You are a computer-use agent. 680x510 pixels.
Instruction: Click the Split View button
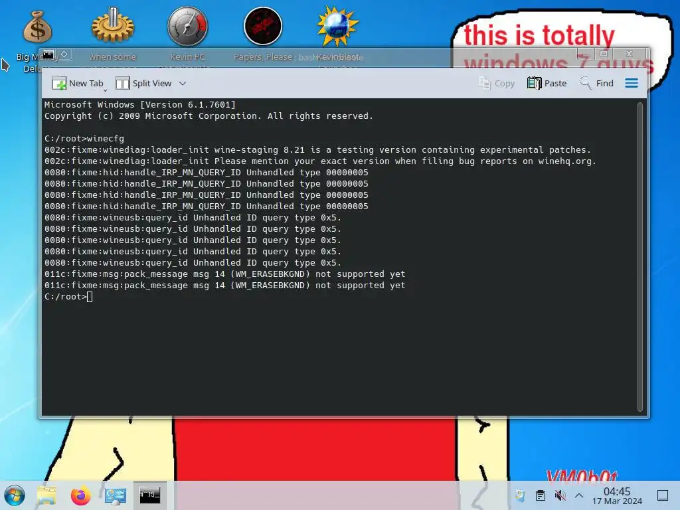coord(143,83)
